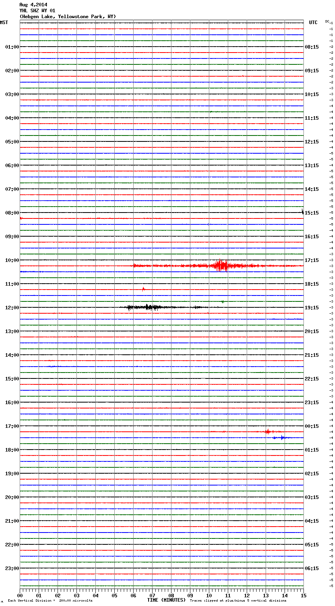
Task: Click the '01:00' MST time label
Action: (12, 47)
